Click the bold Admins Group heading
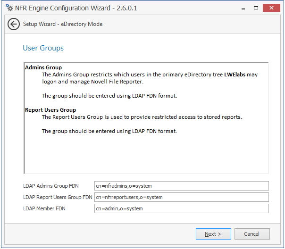The width and height of the screenshot is (285, 249). pyautogui.click(x=43, y=68)
